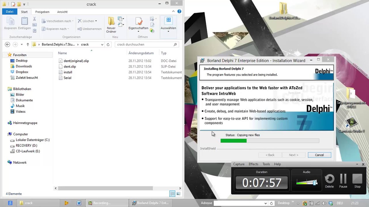
Task: Open Dropbox in navigation pane
Action: (22, 72)
